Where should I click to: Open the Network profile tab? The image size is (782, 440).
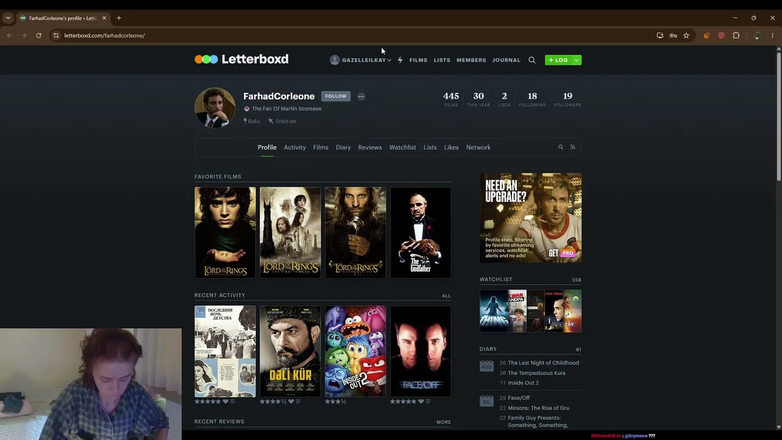478,147
